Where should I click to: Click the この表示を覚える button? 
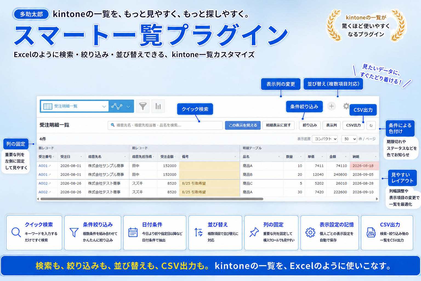pyautogui.click(x=243, y=125)
